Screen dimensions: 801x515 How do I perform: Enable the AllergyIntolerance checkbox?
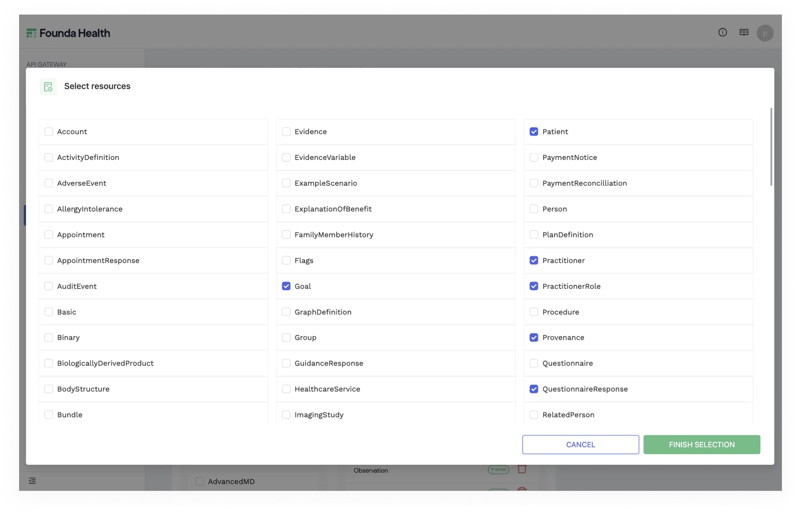click(x=49, y=209)
